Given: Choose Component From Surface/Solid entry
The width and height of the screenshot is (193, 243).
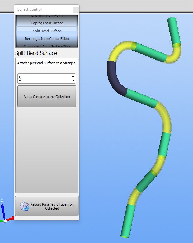Looking at the screenshot, I should coord(47,46).
